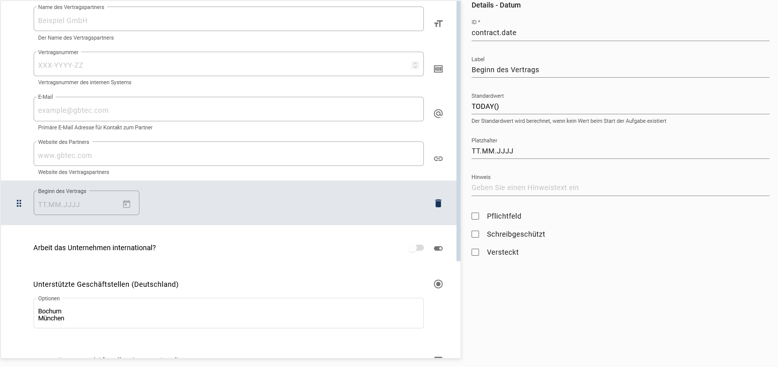This screenshot has height=367, width=778.
Task: Enable the Pflichtfeld checkbox
Action: click(x=476, y=216)
